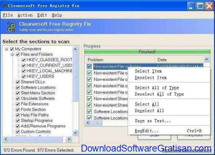Click section tree right scroll arrow

pos(69,139)
